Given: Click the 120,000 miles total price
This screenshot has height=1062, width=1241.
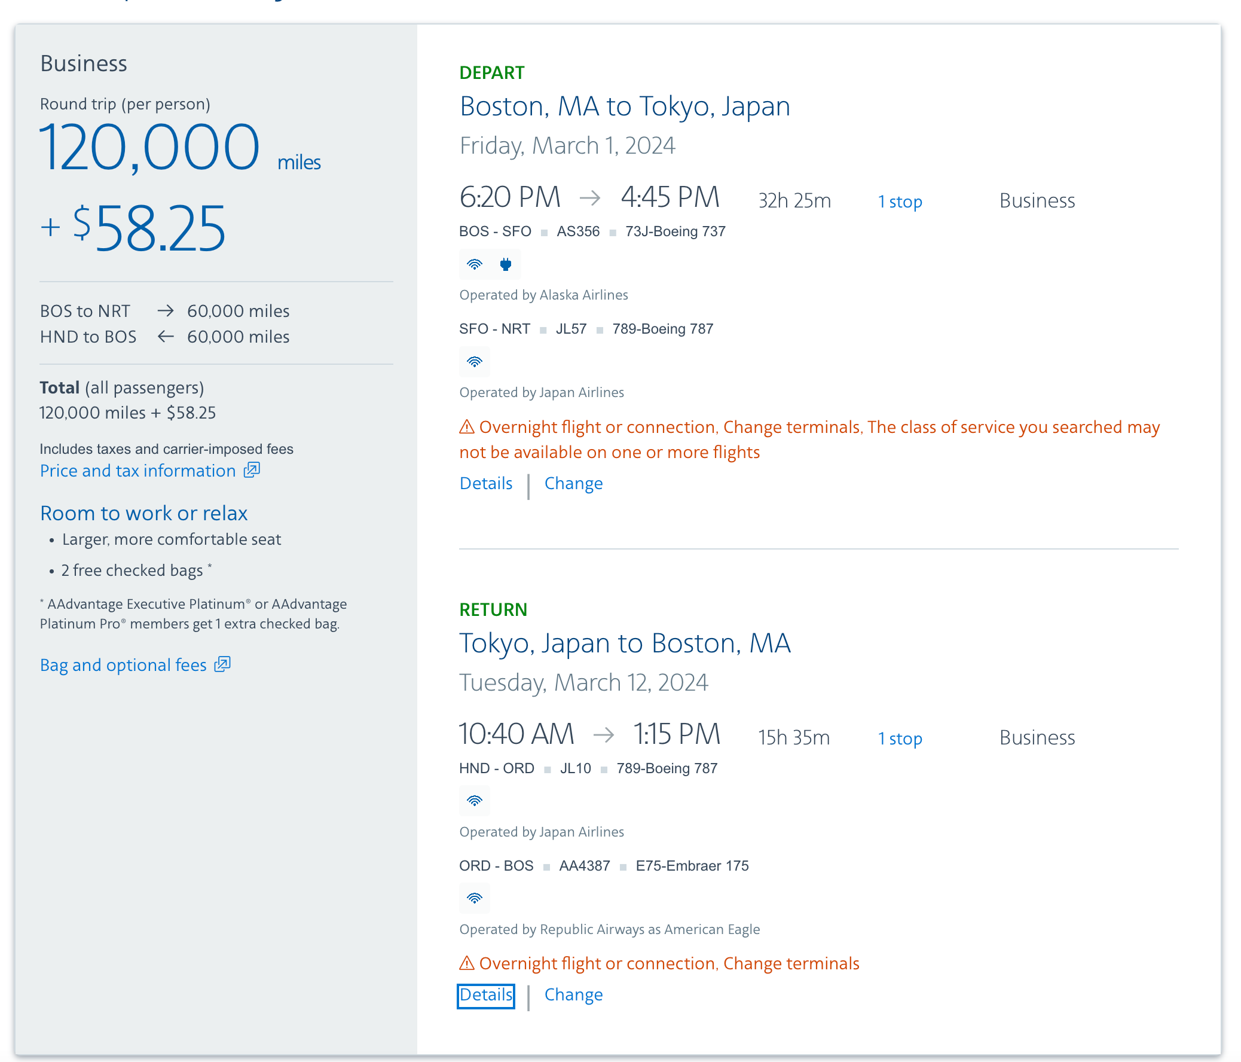Looking at the screenshot, I should [149, 145].
